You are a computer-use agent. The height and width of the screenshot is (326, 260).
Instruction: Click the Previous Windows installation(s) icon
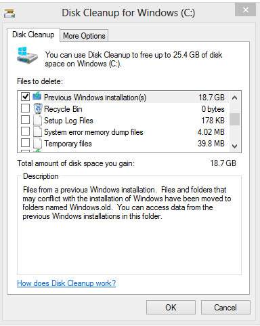[37, 96]
